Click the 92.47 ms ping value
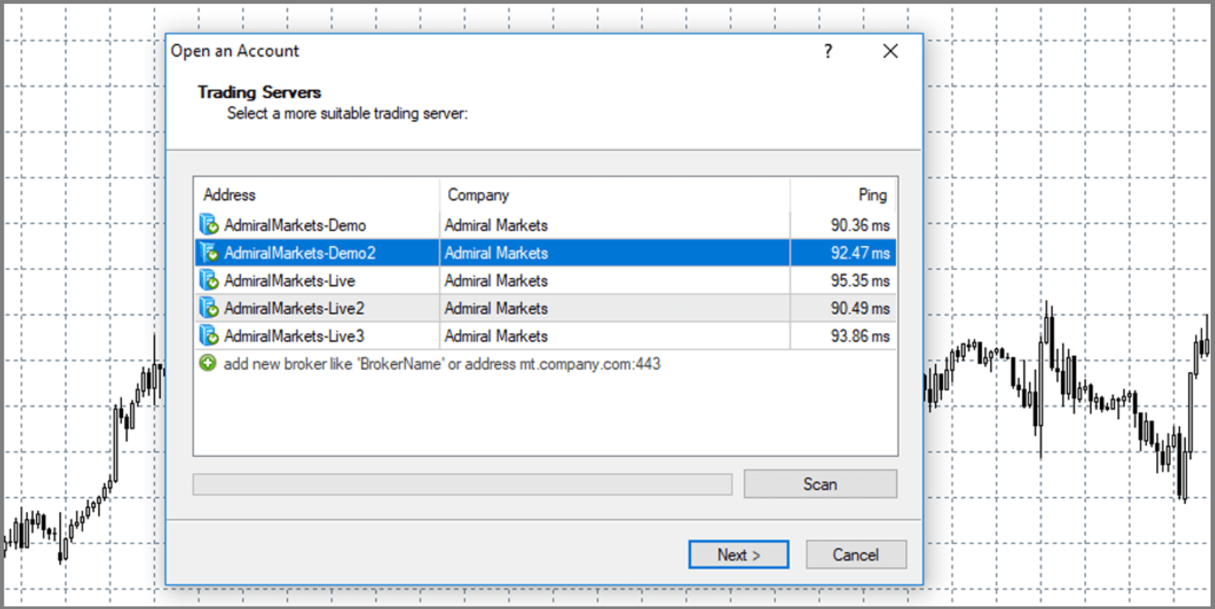 pos(860,253)
